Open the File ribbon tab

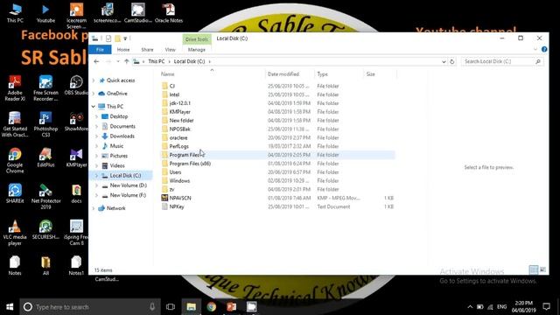tap(100, 50)
